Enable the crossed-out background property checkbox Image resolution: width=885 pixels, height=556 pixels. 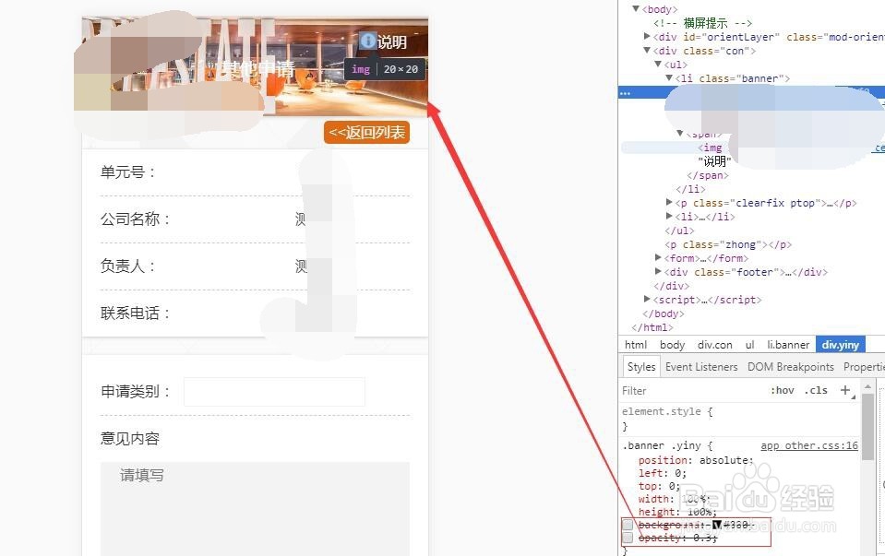[627, 524]
